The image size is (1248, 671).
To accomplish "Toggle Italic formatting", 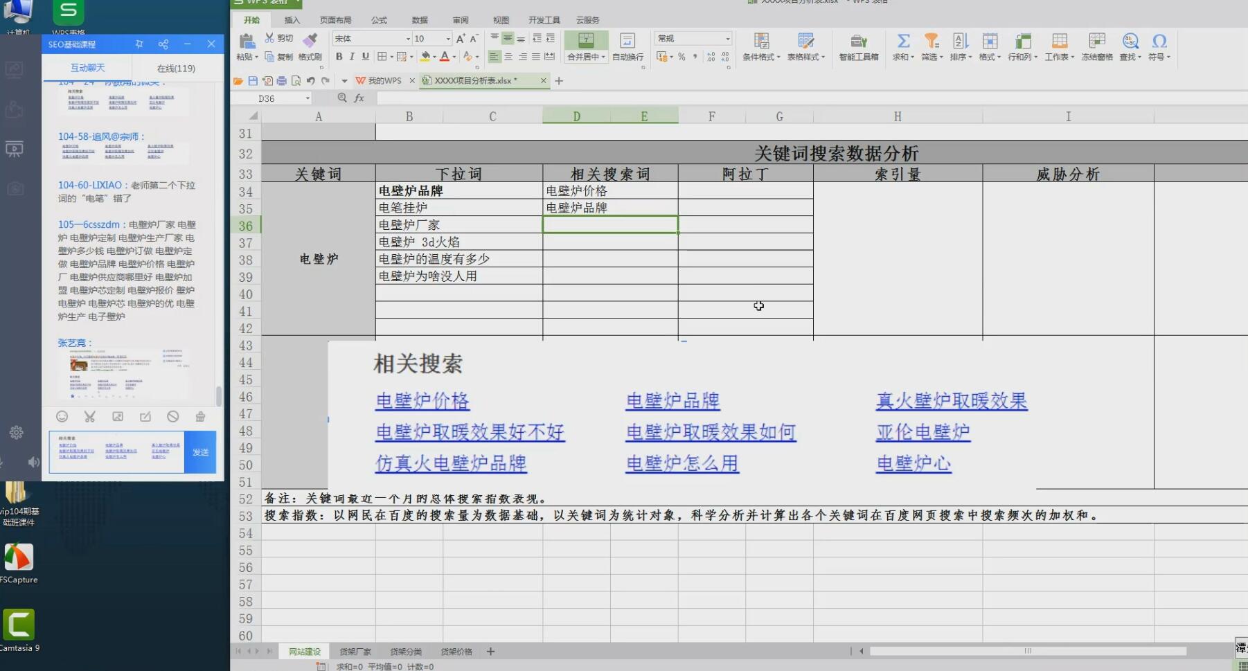I will [x=352, y=57].
